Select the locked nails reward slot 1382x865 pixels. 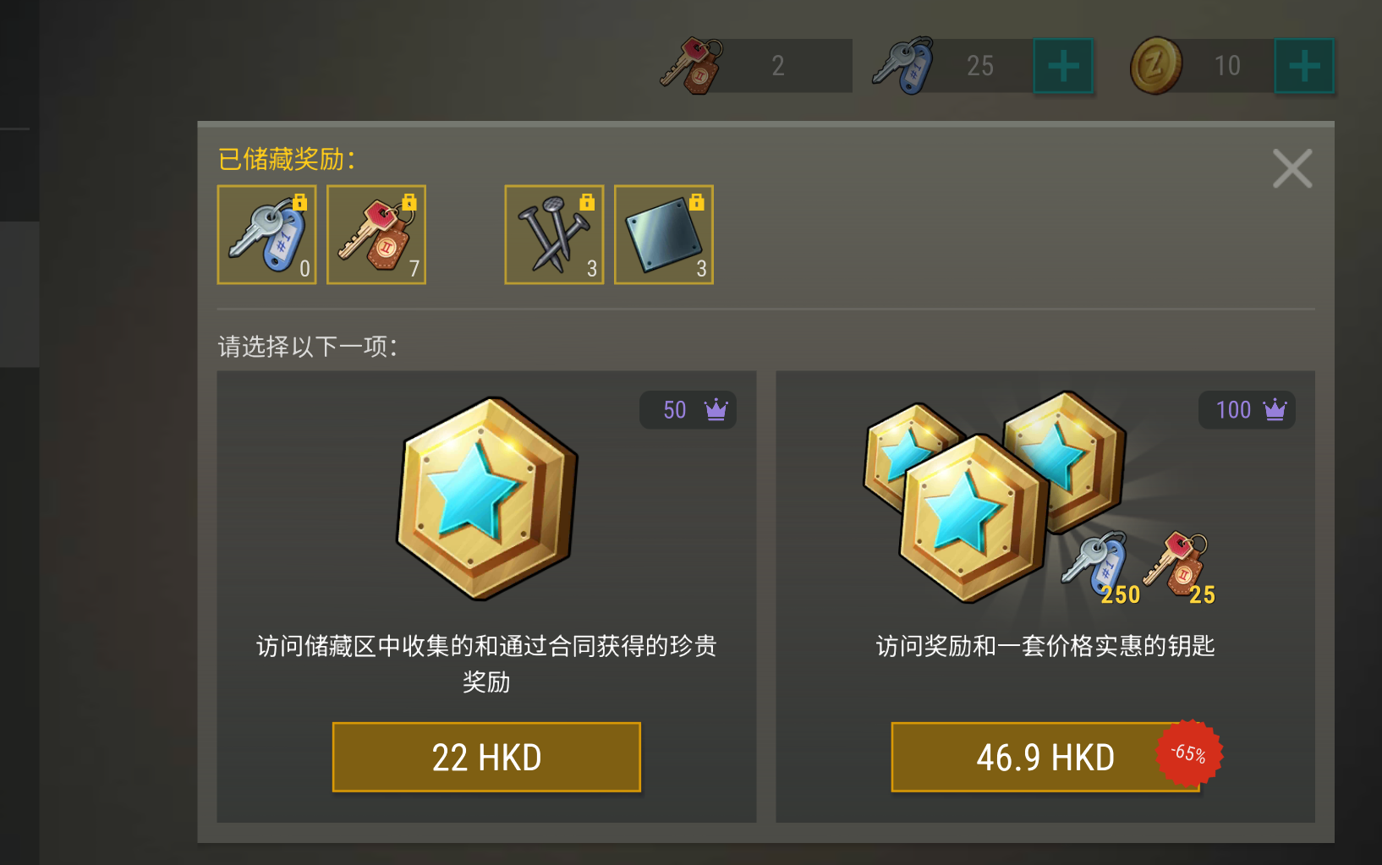tap(554, 234)
